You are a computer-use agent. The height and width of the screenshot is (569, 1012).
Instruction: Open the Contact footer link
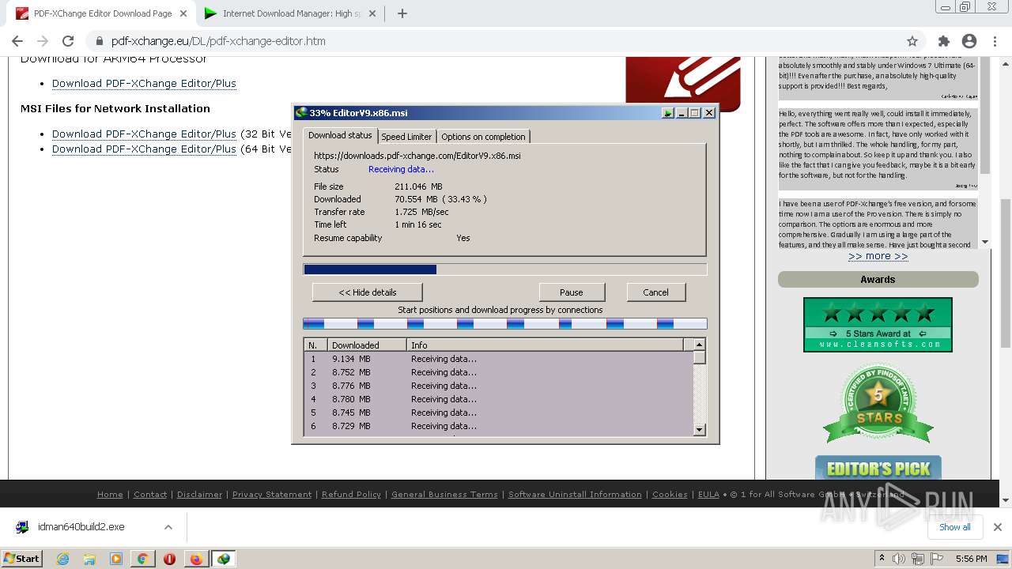[x=150, y=495]
